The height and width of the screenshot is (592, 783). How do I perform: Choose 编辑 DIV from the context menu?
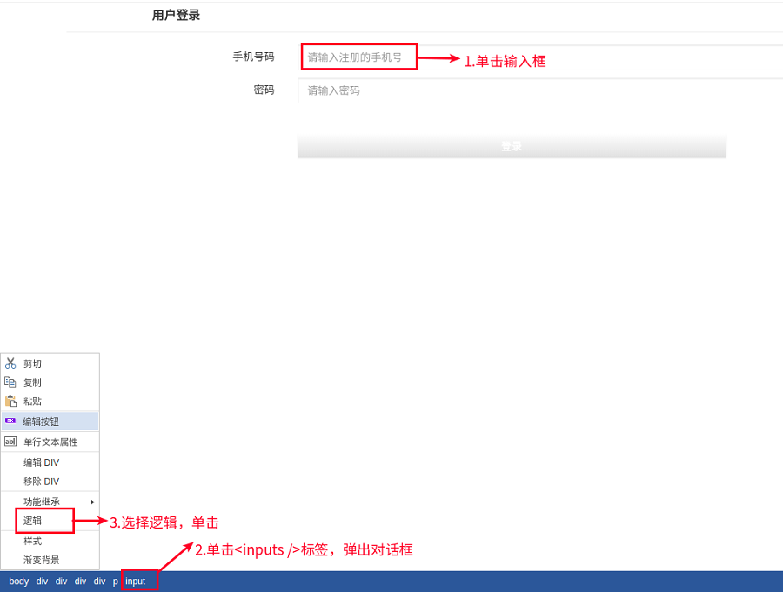click(x=41, y=462)
